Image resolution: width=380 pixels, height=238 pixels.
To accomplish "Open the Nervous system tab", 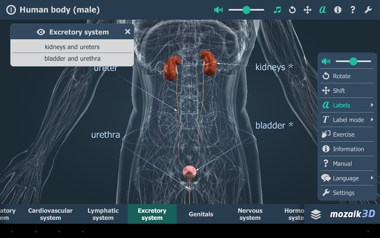I will pos(250,214).
